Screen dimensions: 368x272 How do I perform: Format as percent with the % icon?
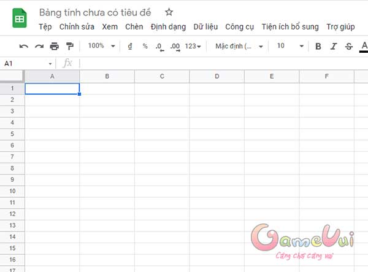click(145, 46)
